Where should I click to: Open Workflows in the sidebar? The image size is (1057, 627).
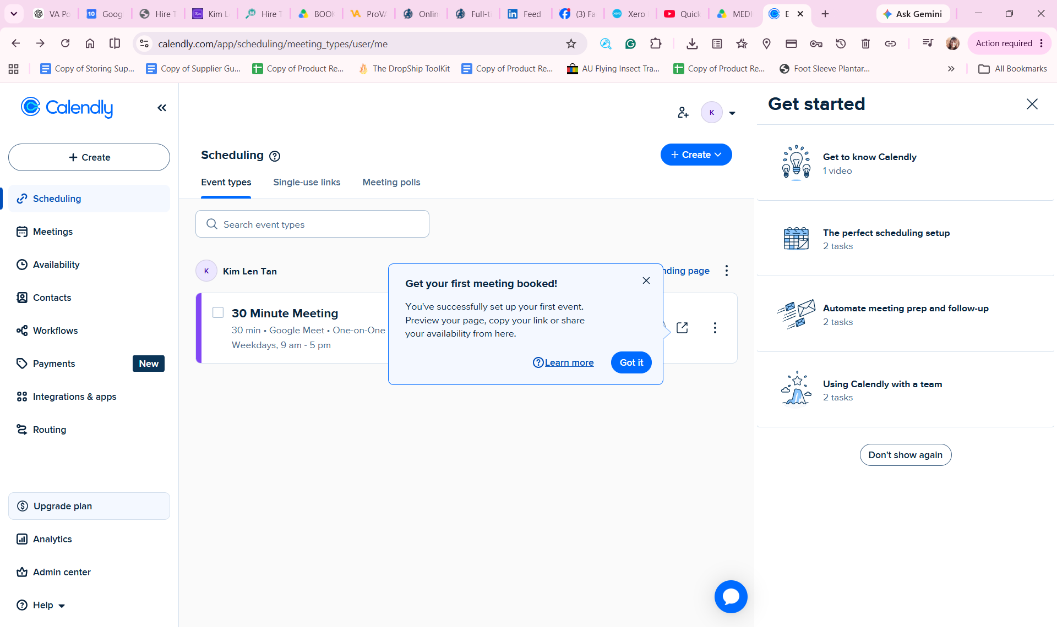click(x=89, y=331)
